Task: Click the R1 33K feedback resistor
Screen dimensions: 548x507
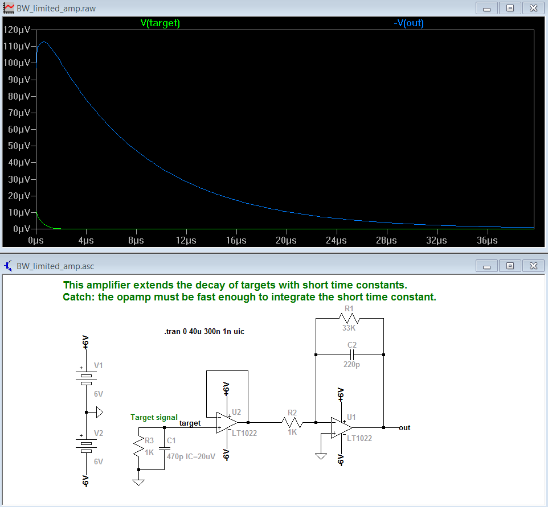Action: point(349,319)
